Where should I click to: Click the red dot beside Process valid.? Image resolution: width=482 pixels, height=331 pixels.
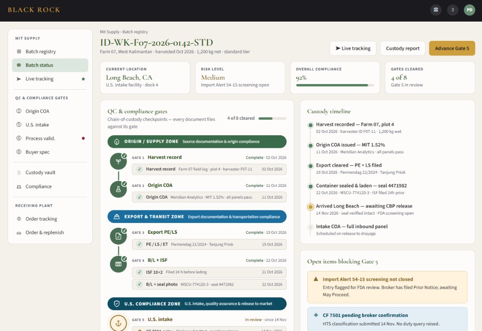[x=83, y=138]
